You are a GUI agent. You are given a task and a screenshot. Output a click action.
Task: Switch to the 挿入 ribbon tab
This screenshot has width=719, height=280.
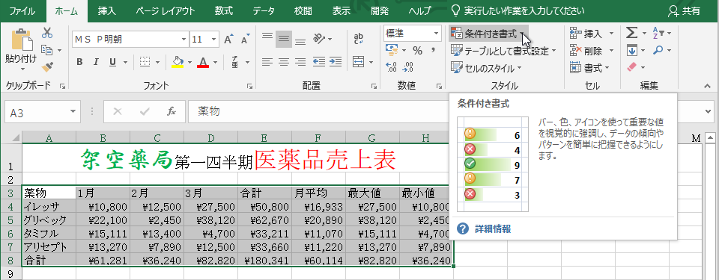107,11
